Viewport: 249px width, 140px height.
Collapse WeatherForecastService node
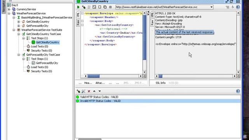(x=9, y=13)
